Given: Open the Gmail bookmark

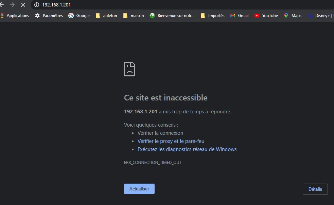Looking at the screenshot, I should [240, 16].
